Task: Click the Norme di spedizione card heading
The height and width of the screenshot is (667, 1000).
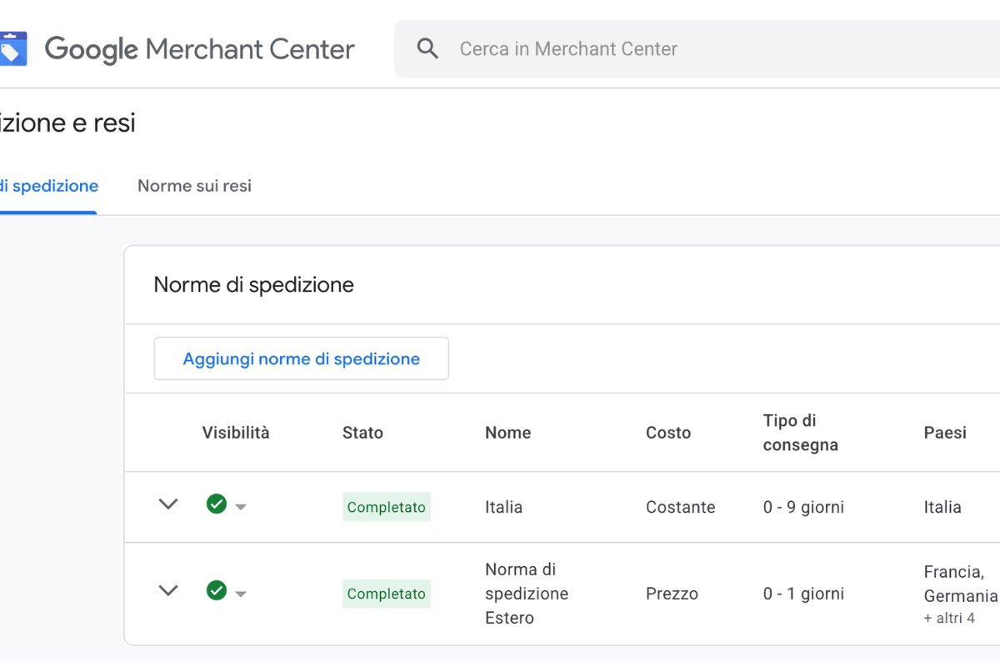Action: pos(254,284)
